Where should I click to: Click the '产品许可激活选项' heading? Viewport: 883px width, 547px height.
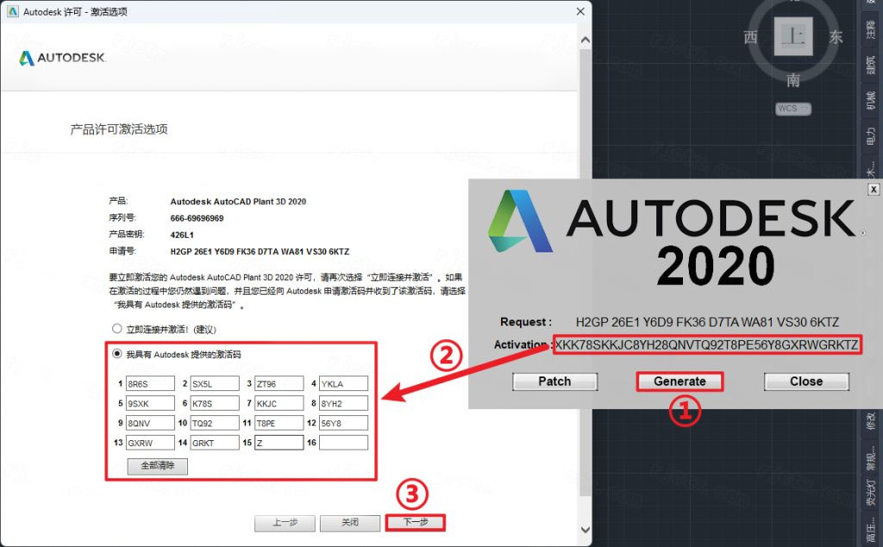(x=119, y=129)
